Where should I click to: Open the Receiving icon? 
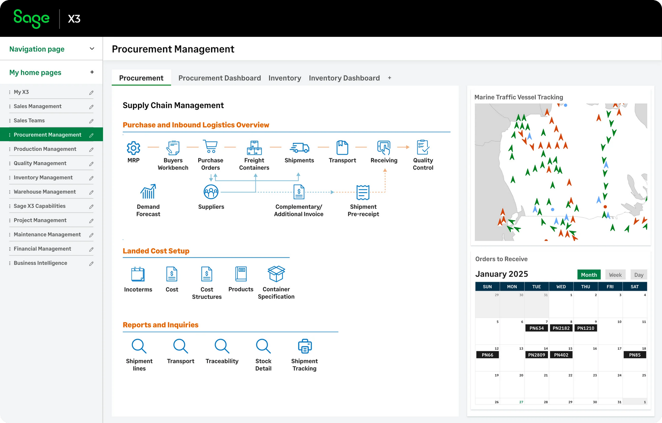(384, 148)
